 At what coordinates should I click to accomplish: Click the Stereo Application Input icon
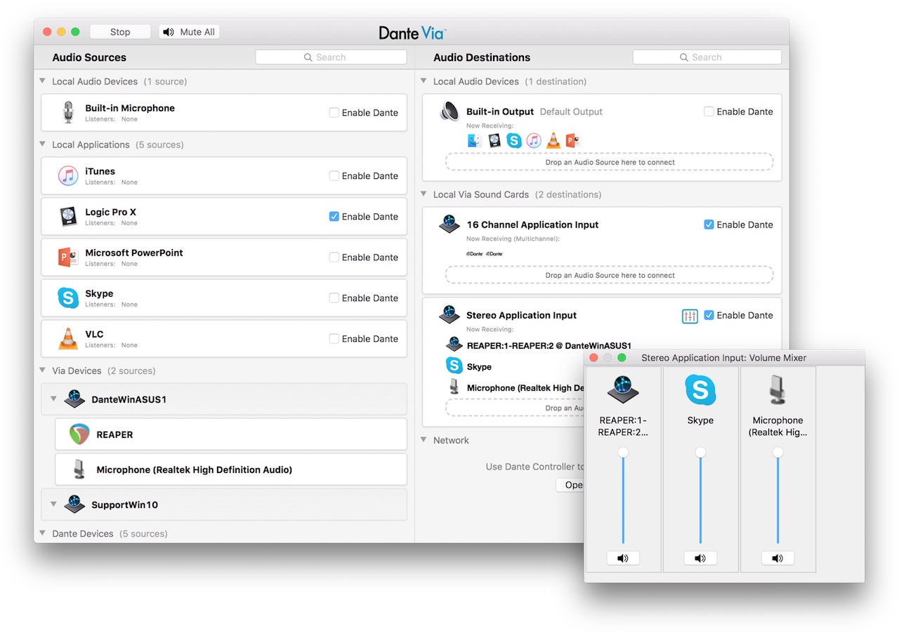[x=449, y=314]
